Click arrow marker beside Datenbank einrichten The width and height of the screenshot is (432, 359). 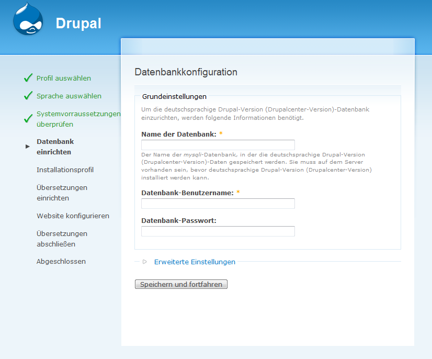(x=28, y=147)
